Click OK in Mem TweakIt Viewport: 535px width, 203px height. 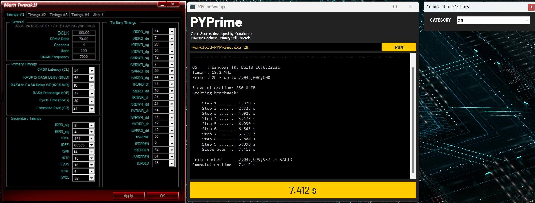pyautogui.click(x=162, y=196)
